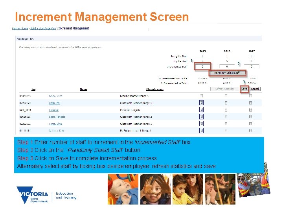
Task: Open employee name in Classroom Teacher Range 2 row
Action: [57, 117]
